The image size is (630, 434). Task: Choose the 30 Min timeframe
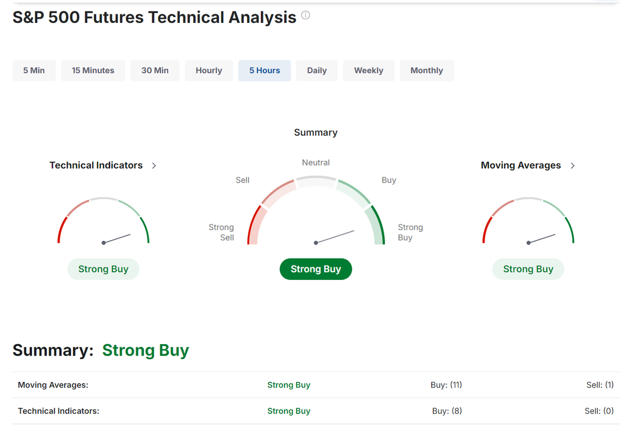[155, 70]
